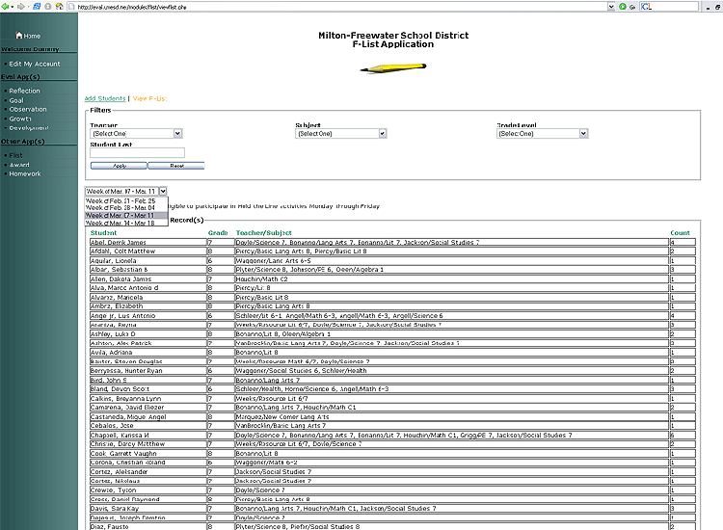Click the View F-List link
This screenshot has width=723, height=530.
click(149, 98)
